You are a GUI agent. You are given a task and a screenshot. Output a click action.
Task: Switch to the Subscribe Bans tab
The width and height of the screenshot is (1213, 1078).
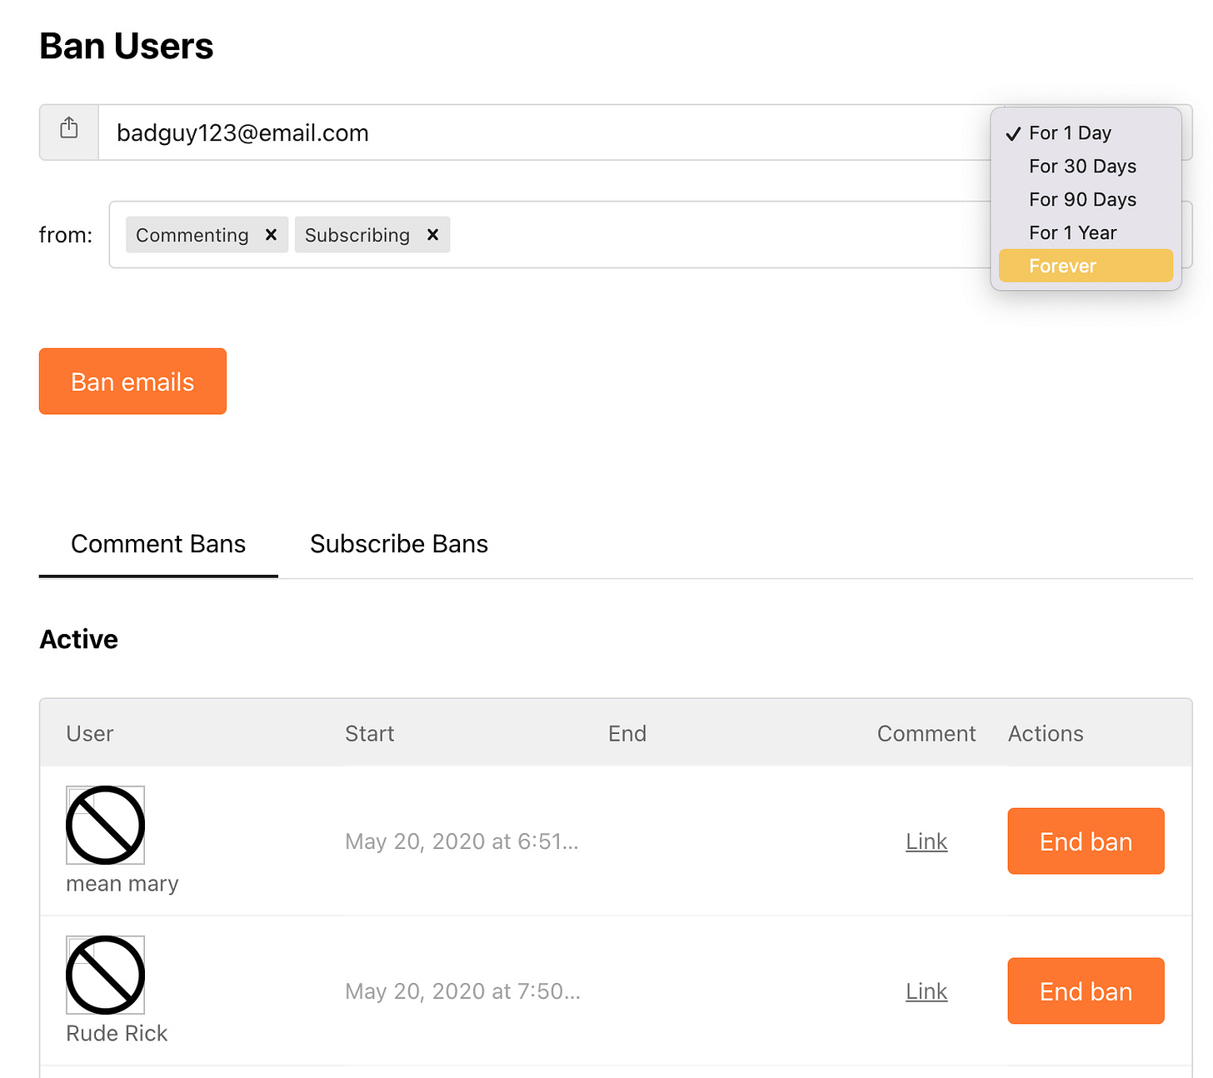[399, 544]
